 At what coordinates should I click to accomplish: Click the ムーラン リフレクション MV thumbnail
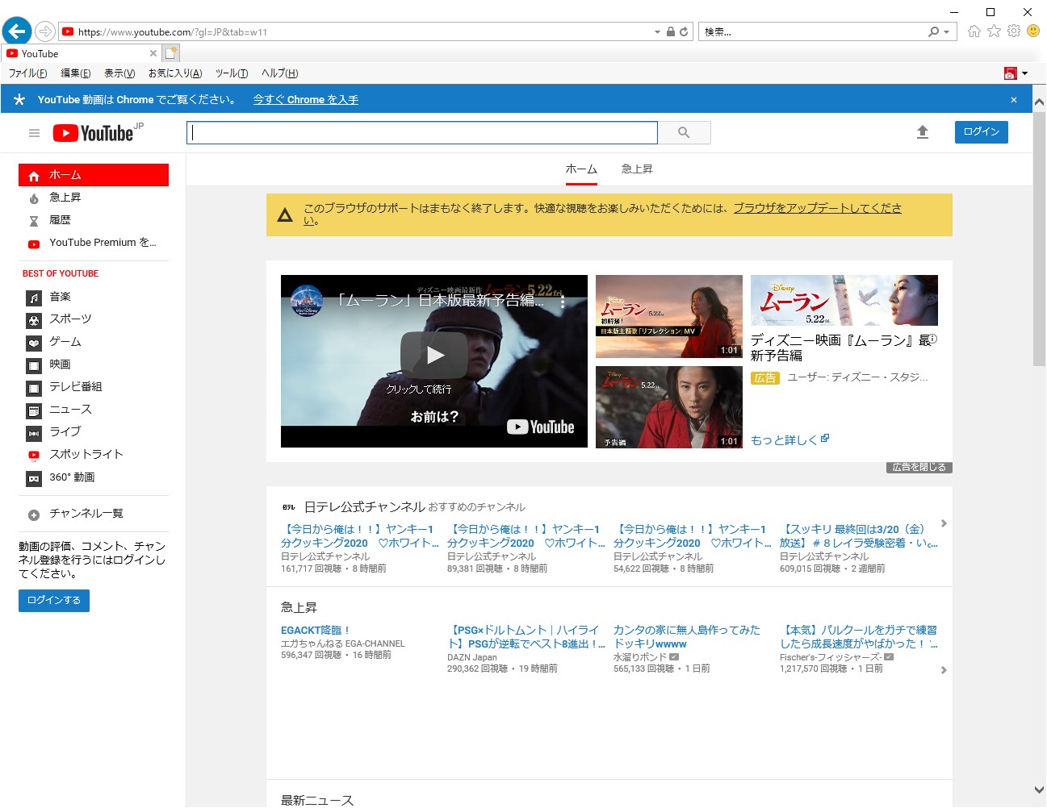[669, 316]
